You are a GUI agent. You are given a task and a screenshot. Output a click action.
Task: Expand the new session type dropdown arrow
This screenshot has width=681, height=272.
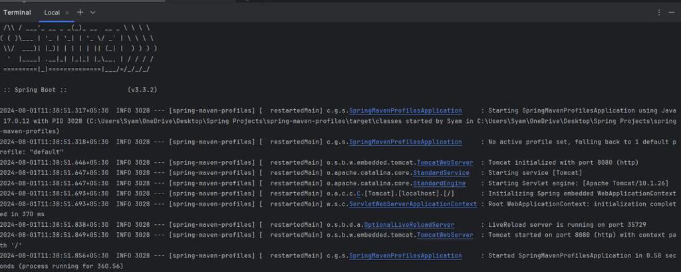click(x=92, y=12)
